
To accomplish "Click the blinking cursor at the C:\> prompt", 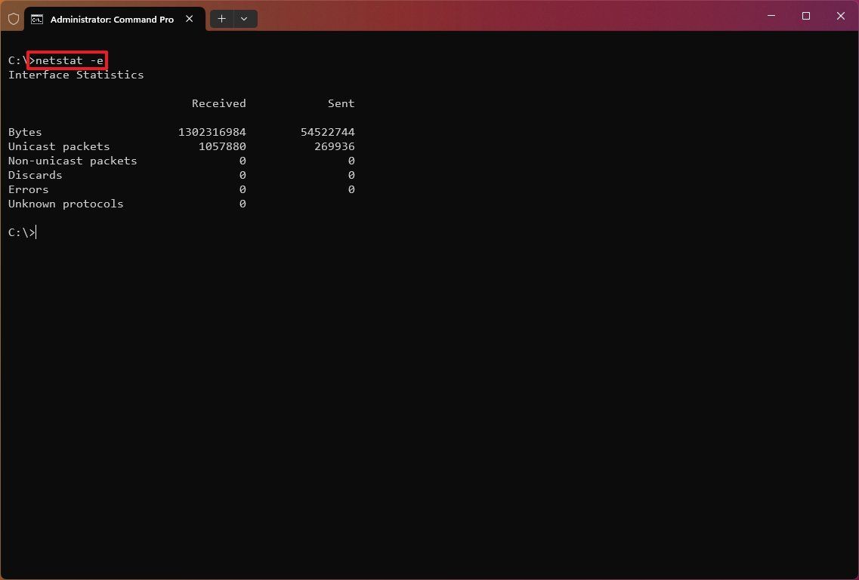I will 35,232.
